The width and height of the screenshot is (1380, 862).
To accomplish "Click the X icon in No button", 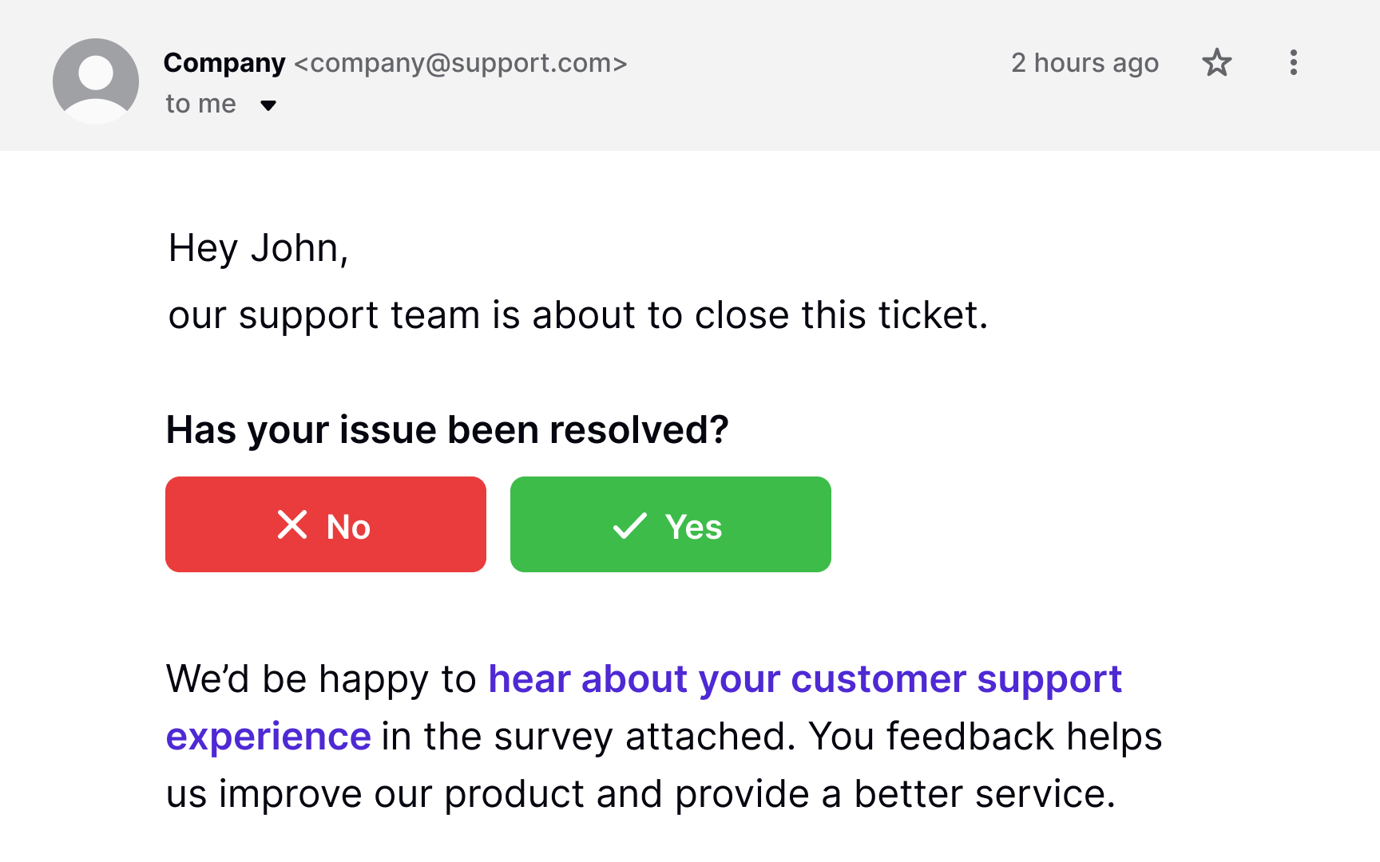I will 292,525.
